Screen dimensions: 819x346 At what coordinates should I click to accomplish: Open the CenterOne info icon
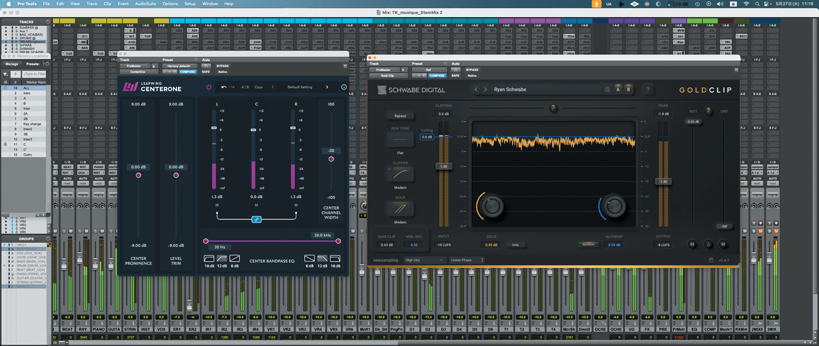[x=344, y=87]
